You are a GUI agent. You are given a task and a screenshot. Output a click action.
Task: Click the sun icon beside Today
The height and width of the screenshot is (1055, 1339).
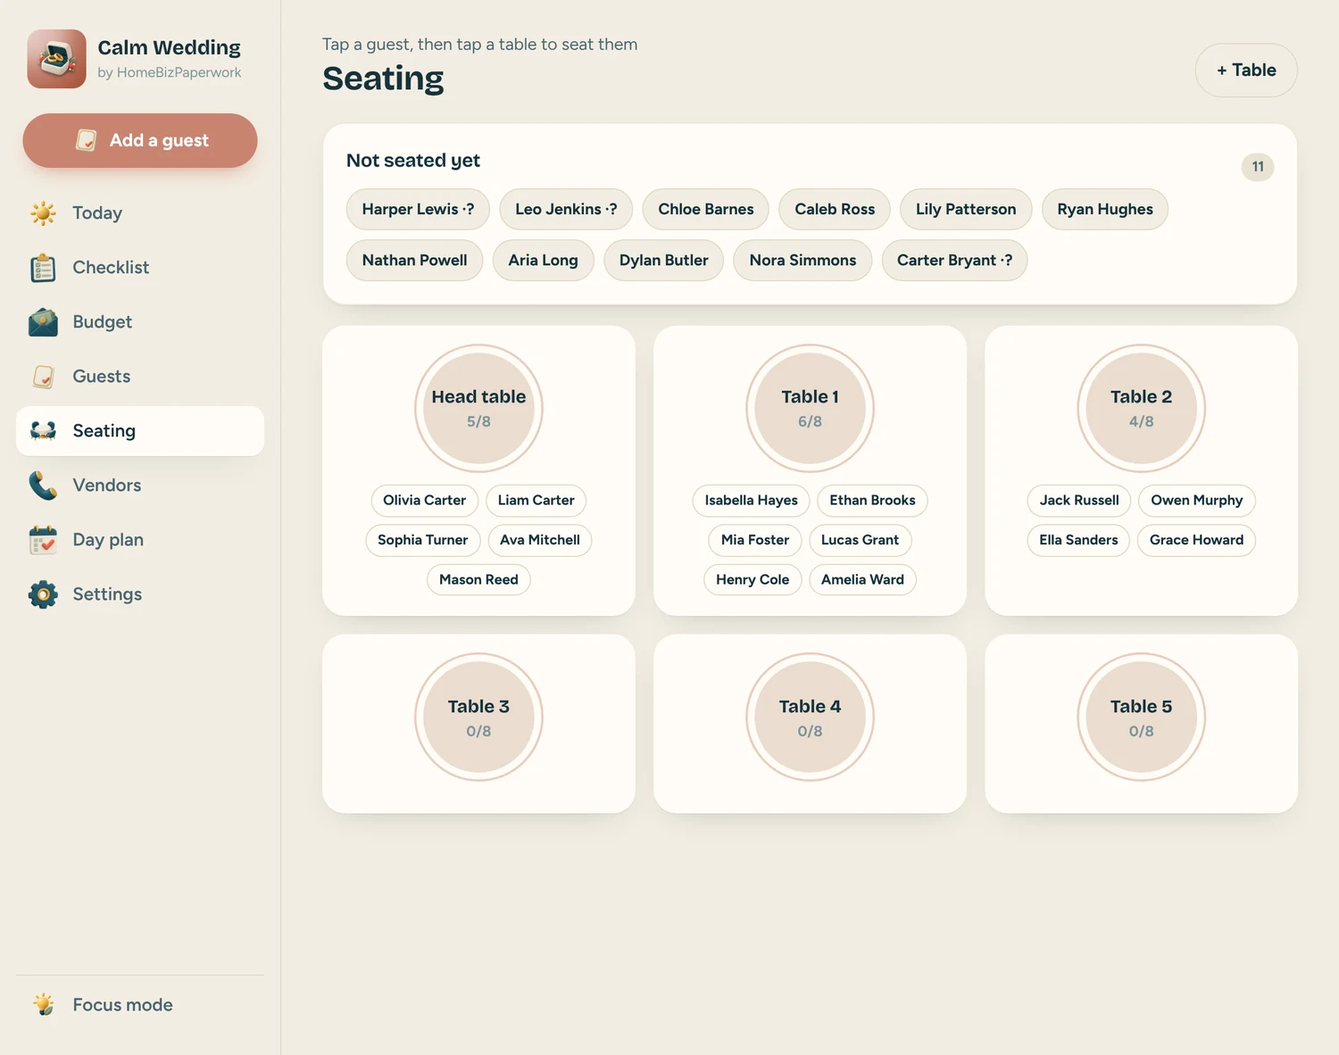(43, 212)
